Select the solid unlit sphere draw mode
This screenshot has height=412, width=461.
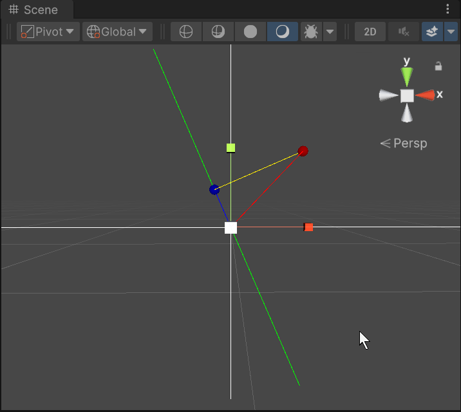point(250,32)
